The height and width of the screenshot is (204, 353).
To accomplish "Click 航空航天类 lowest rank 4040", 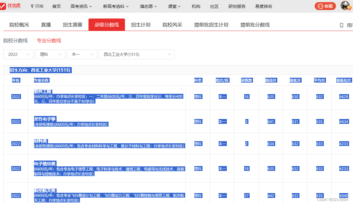I will [x=344, y=196].
